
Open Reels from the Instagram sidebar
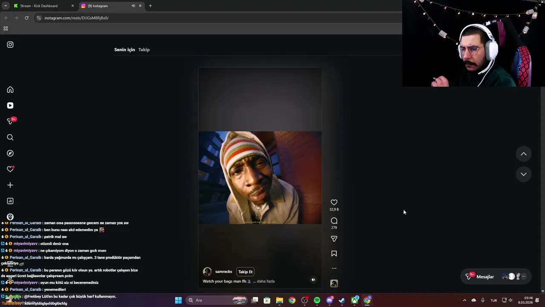click(10, 106)
